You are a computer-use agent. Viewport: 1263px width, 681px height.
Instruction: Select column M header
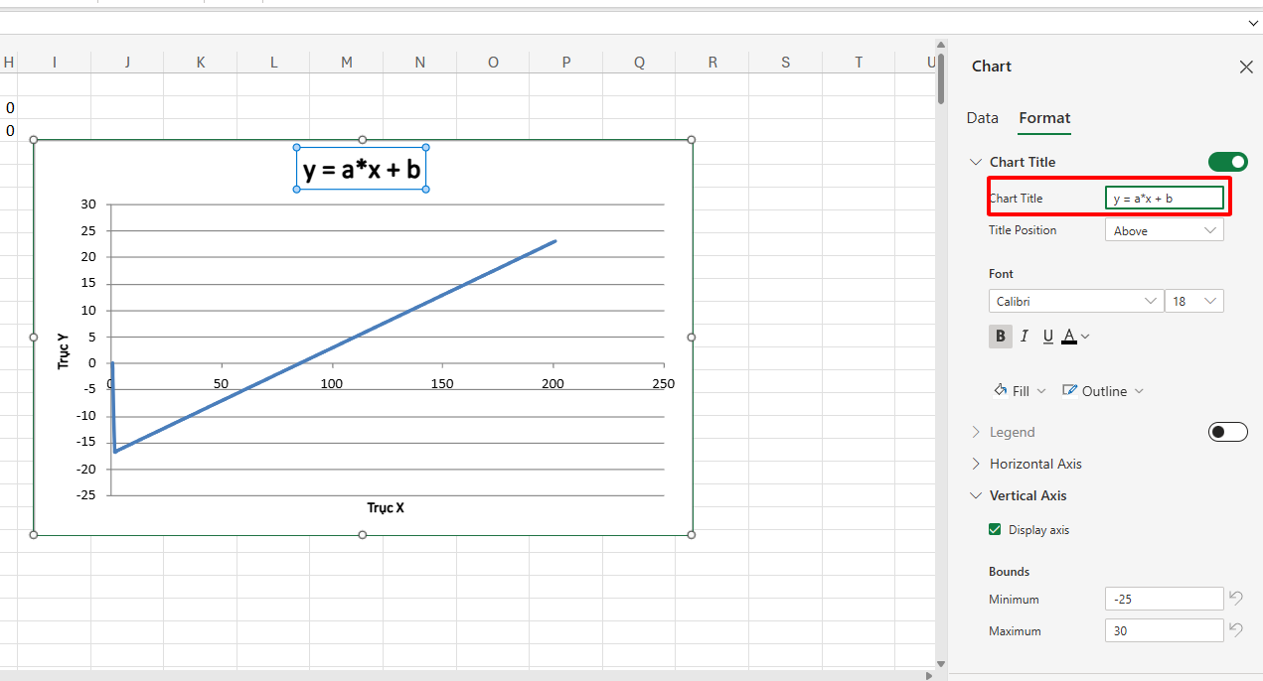pyautogui.click(x=347, y=63)
